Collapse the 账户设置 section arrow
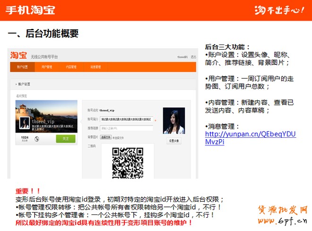Image resolution: width=312 pixels, height=231 pixels. (x=16, y=84)
